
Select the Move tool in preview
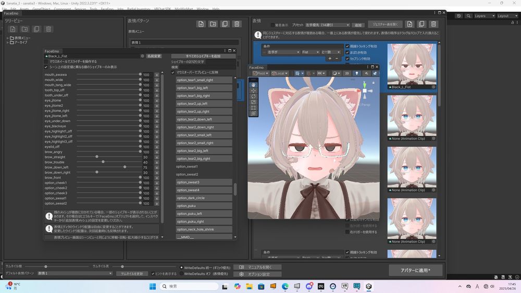[254, 91]
